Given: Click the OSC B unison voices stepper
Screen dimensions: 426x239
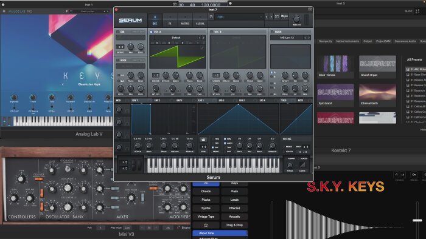Looking at the screenshot, I should click(x=216, y=75).
